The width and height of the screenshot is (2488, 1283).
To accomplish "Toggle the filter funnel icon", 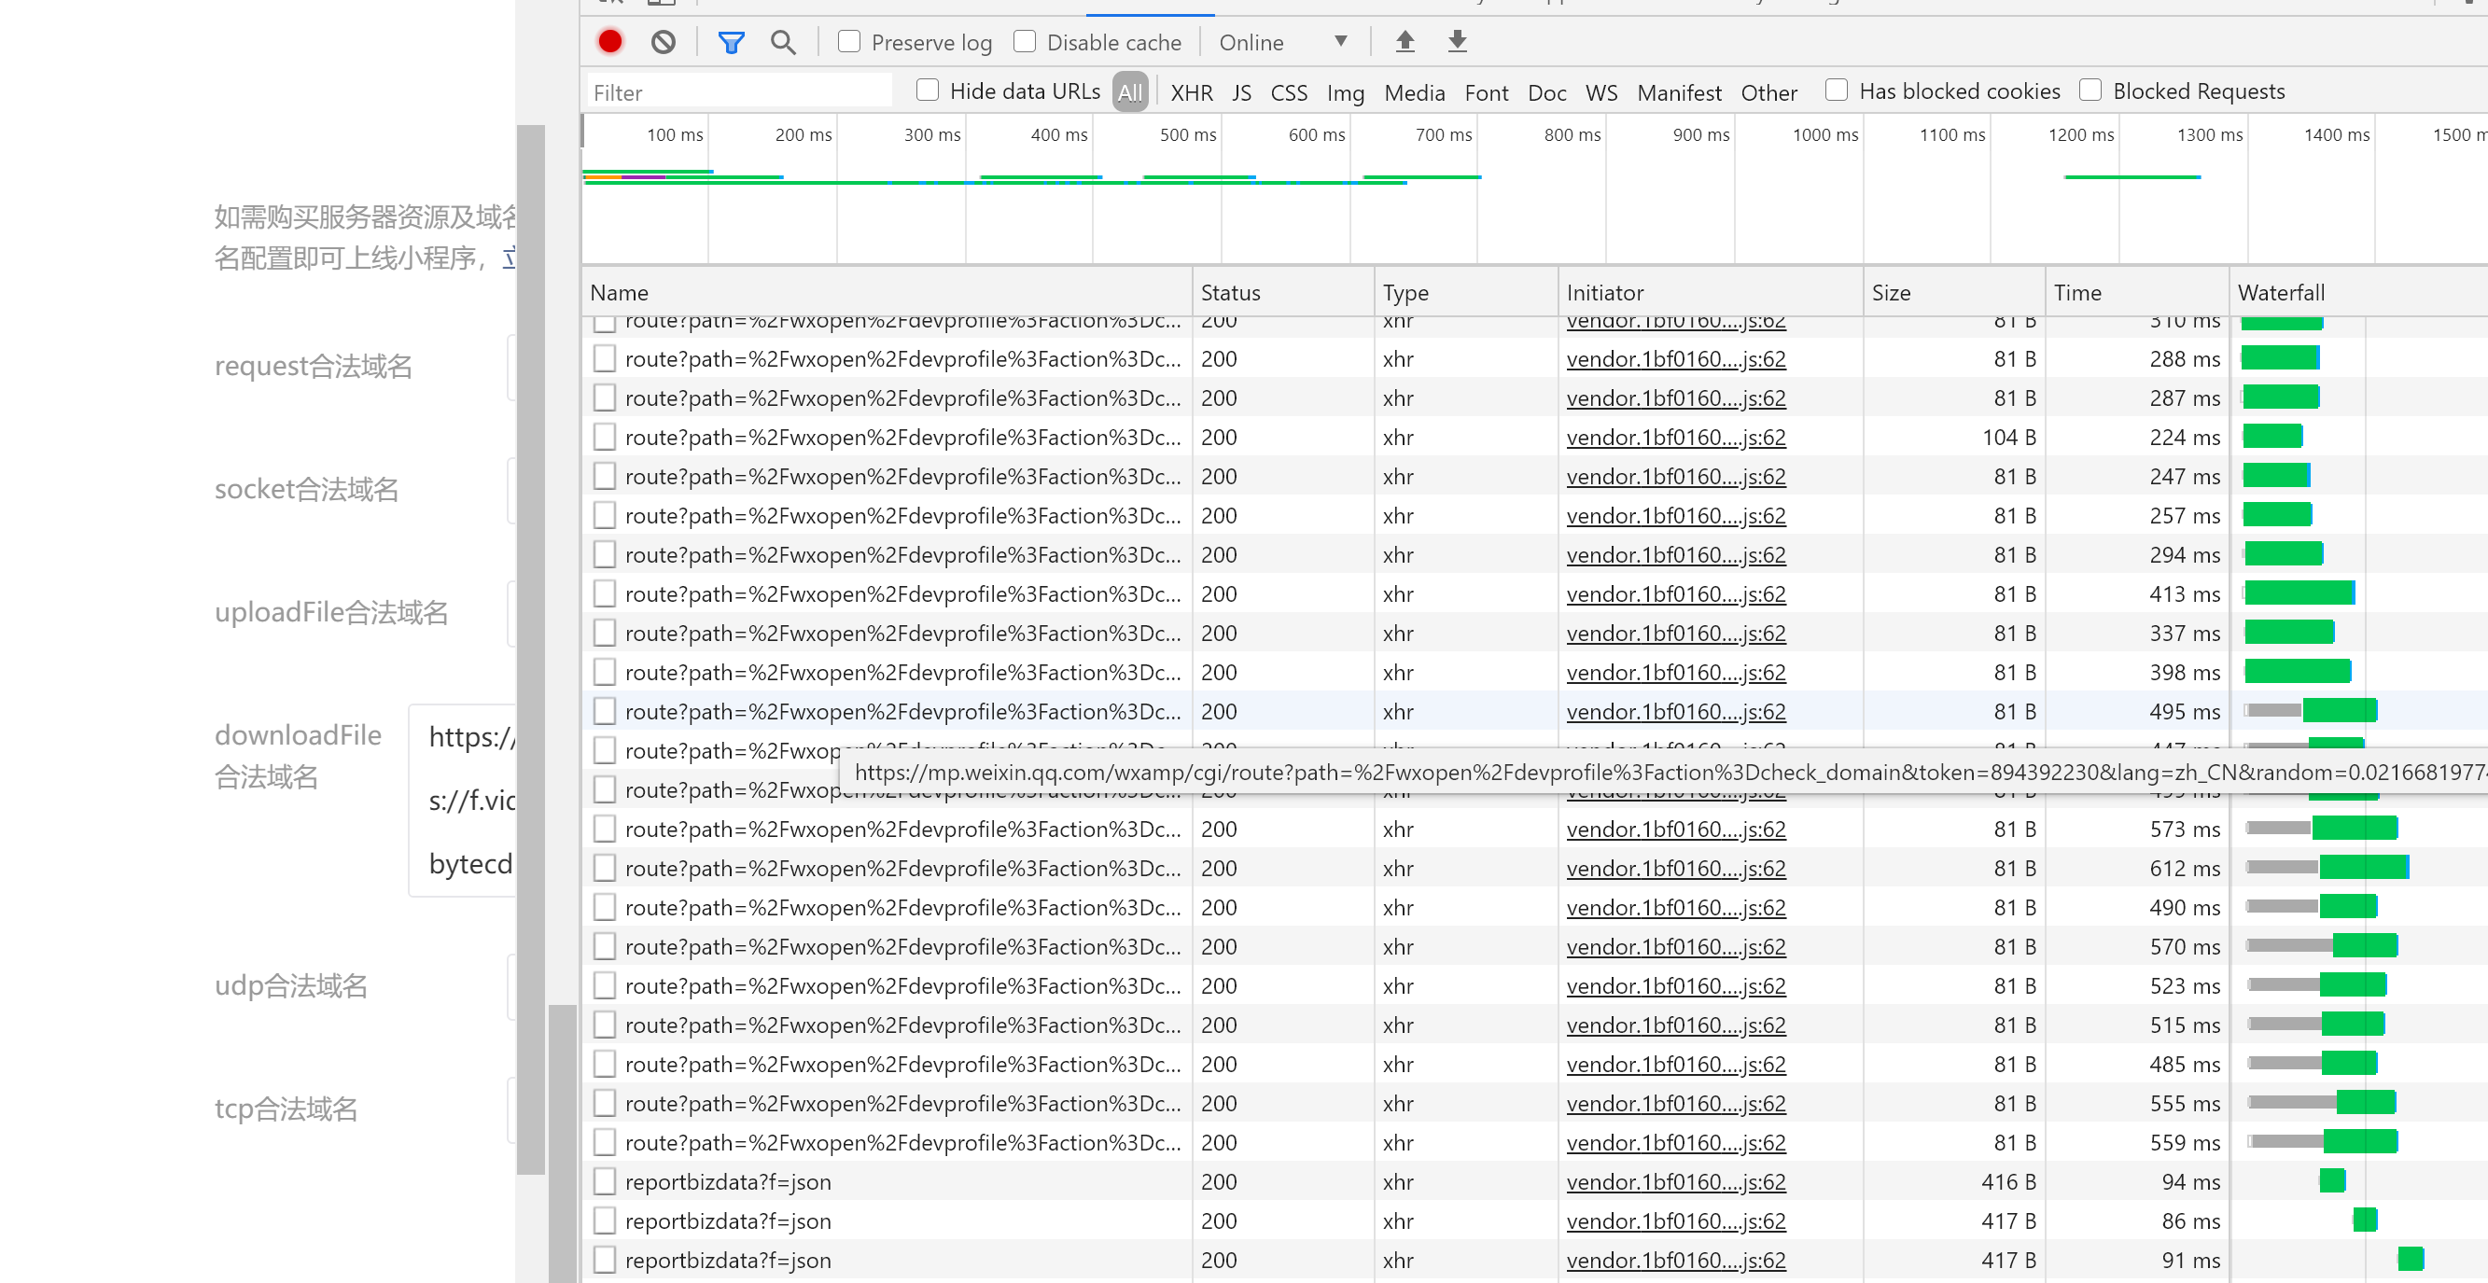I will coord(731,41).
